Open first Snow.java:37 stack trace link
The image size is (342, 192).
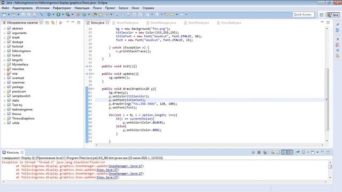click(x=107, y=170)
